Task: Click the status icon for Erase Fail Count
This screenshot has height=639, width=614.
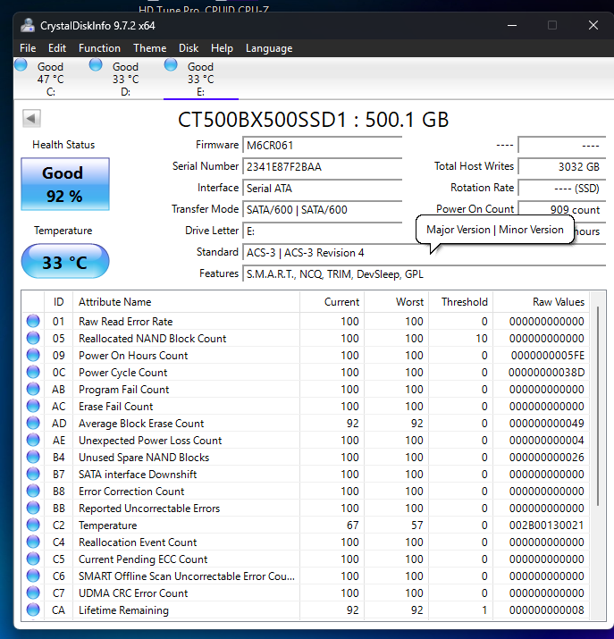Action: point(33,407)
